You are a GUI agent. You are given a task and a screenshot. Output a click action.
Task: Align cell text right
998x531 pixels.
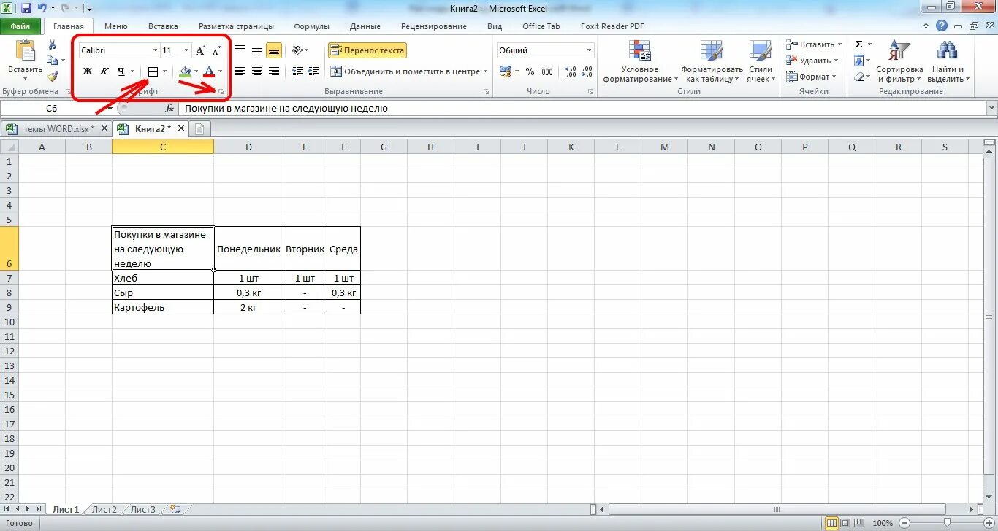(x=274, y=71)
